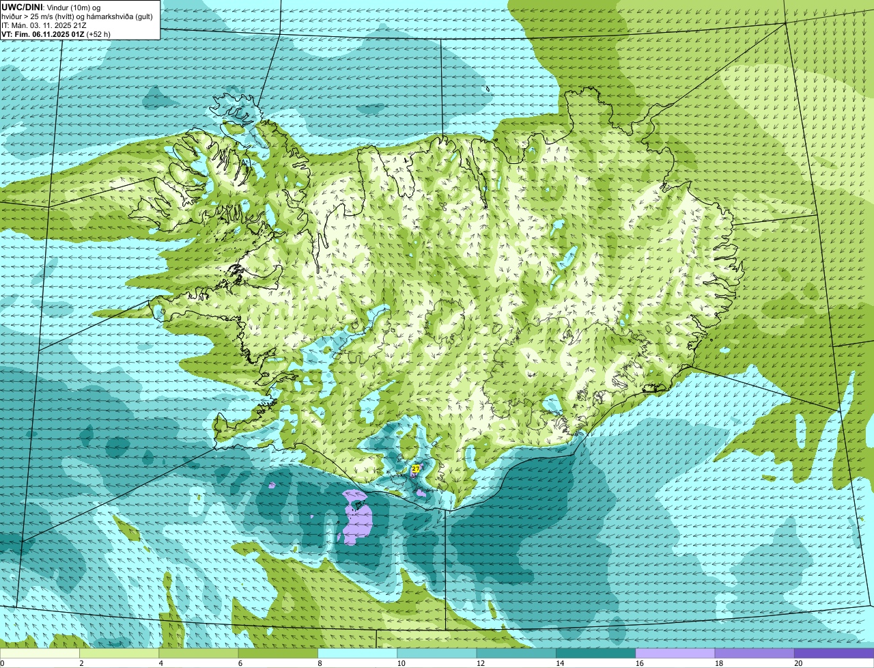
Task: Click the legend label '10'
Action: 401,663
